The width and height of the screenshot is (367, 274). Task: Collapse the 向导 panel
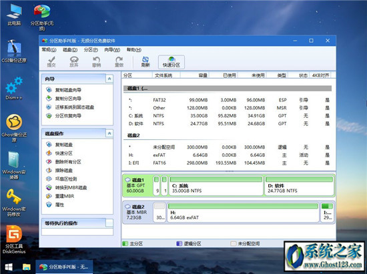point(109,79)
